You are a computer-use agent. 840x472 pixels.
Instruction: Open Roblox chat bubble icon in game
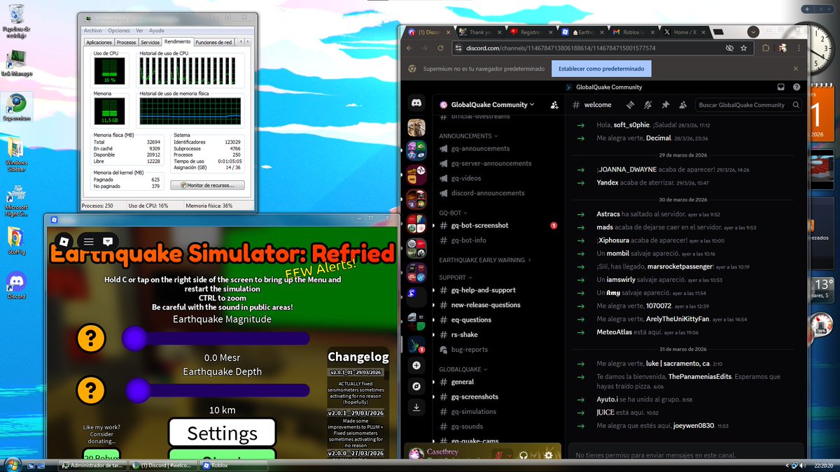click(x=108, y=241)
